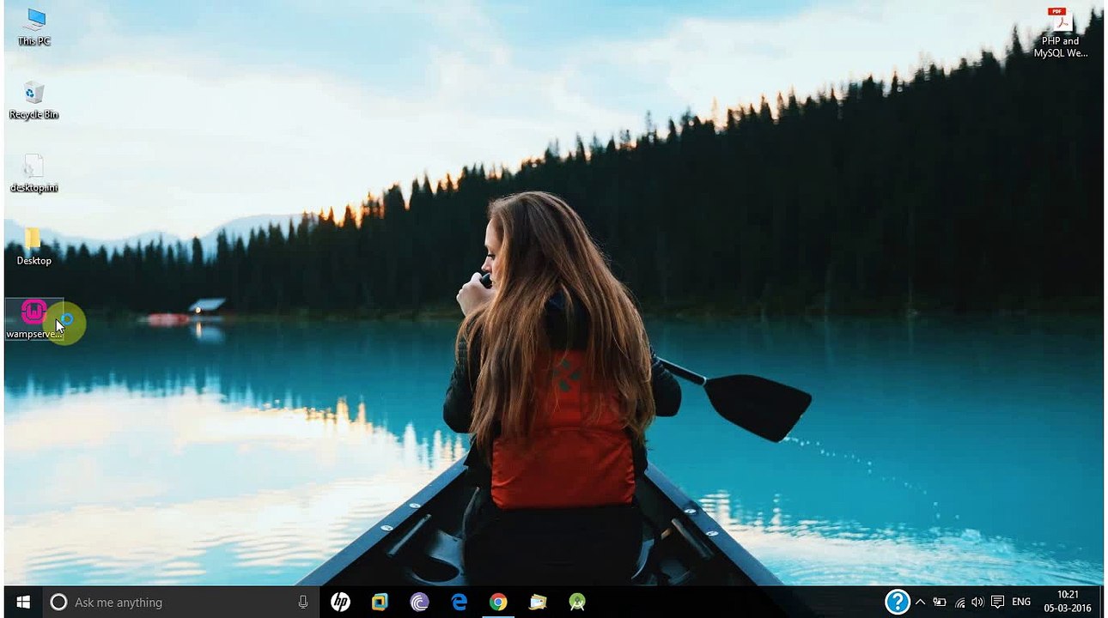Launch Microsoft Edge from the taskbar
Image resolution: width=1108 pixels, height=618 pixels.
(460, 603)
